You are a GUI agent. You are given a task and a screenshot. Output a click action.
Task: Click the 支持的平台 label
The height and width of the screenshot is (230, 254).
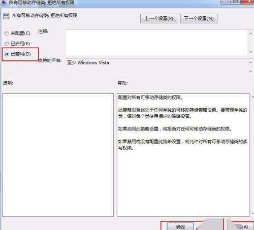tap(50, 60)
